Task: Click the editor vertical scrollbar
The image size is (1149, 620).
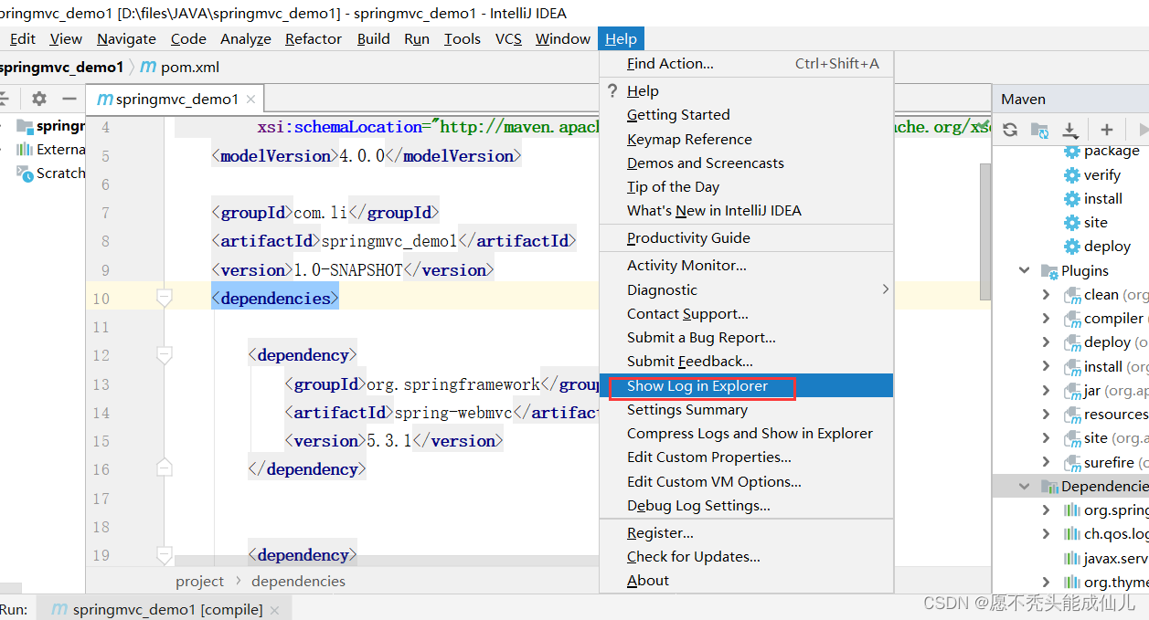Action: (x=984, y=230)
